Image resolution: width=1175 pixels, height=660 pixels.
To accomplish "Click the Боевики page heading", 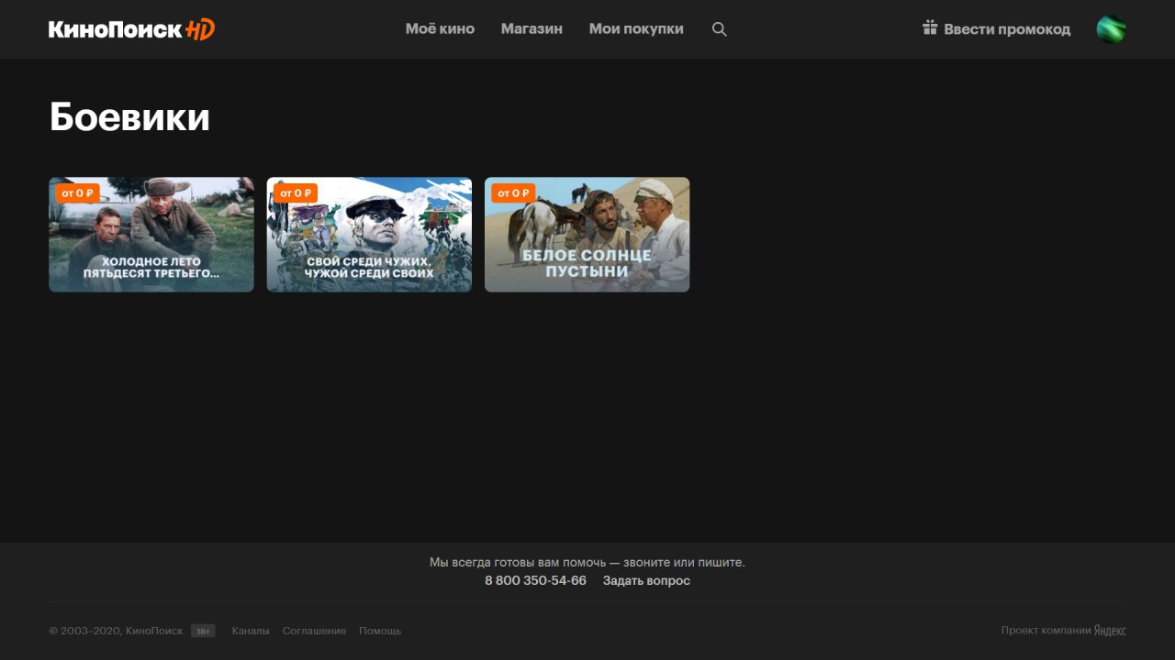I will (129, 117).
